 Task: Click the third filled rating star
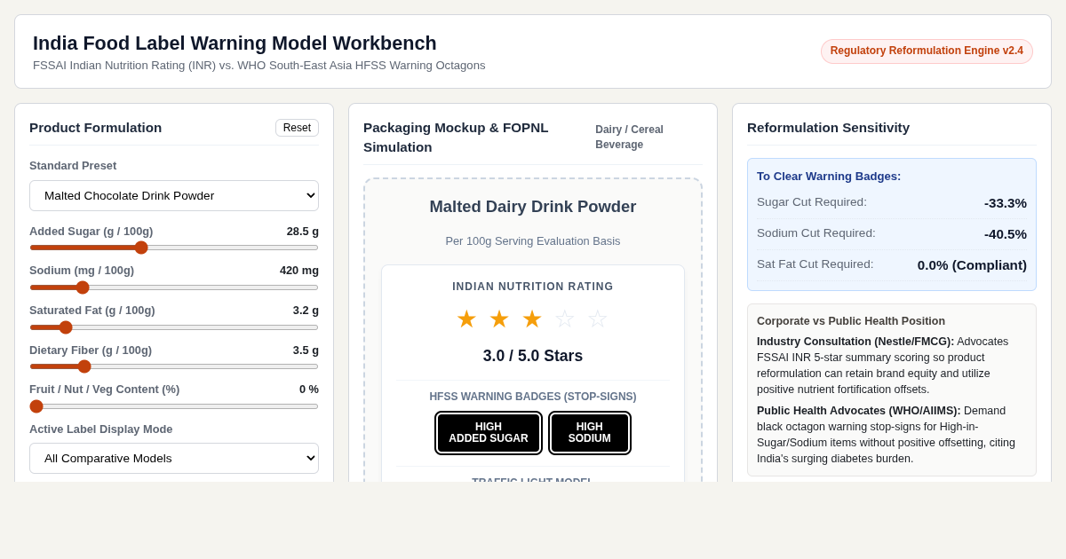pos(532,319)
